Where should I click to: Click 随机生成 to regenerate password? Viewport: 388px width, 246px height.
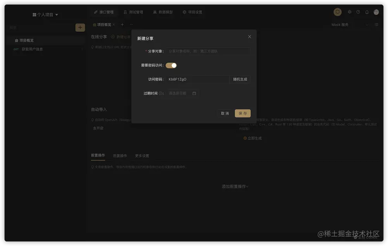point(239,79)
